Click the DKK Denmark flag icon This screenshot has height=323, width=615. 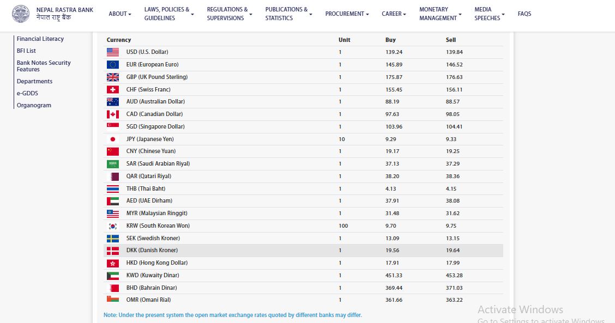[x=112, y=251]
